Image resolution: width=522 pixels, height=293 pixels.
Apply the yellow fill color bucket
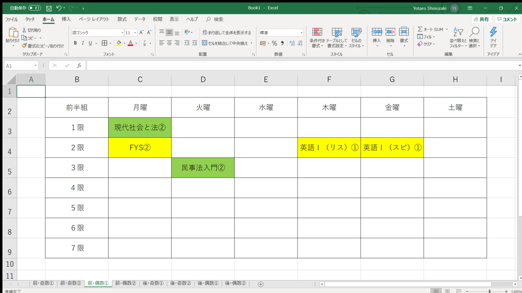[119, 43]
